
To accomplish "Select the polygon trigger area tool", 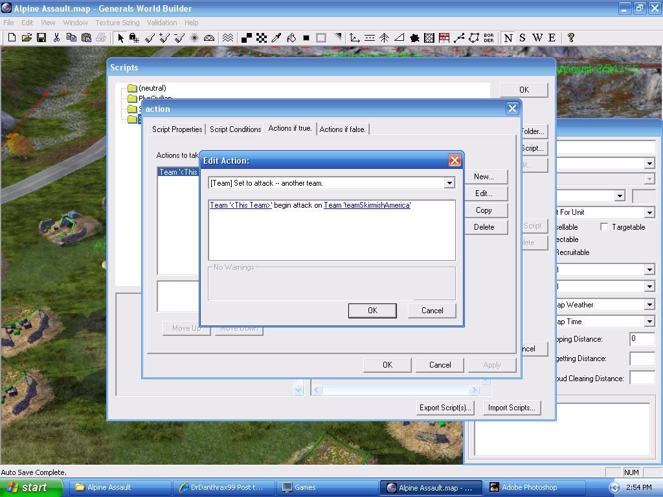I will pyautogui.click(x=474, y=38).
